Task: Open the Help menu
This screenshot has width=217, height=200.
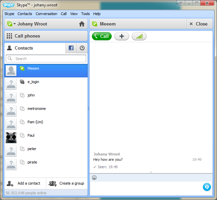Action: click(x=97, y=14)
